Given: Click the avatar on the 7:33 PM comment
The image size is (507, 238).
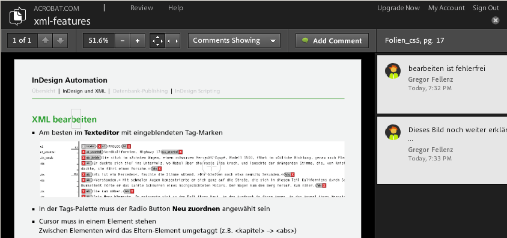Looking at the screenshot, I should [x=393, y=132].
